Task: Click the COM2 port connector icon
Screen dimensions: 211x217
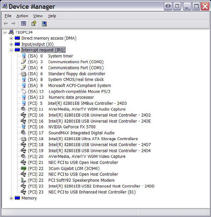Action: (x=24, y=62)
